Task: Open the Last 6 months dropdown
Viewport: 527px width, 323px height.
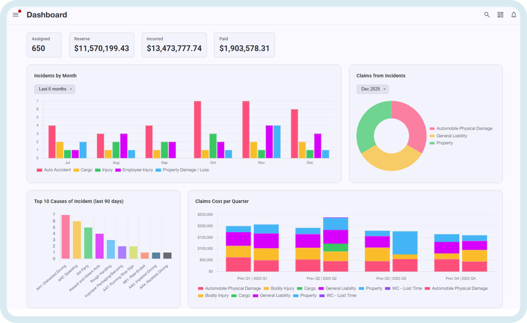Action: pos(54,89)
